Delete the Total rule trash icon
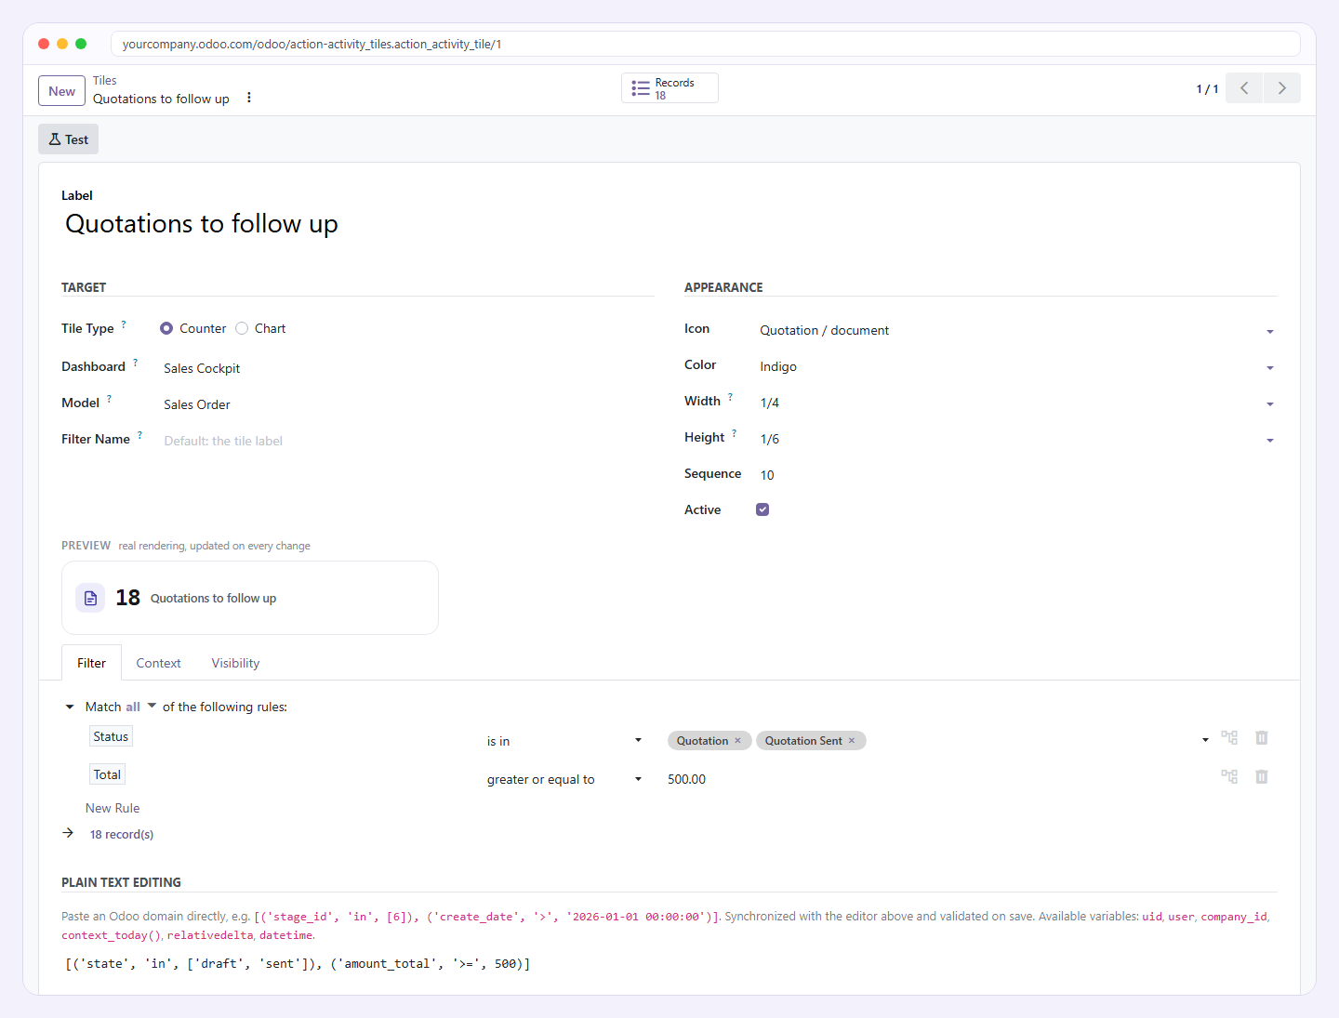Image resolution: width=1339 pixels, height=1018 pixels. coord(1262,776)
